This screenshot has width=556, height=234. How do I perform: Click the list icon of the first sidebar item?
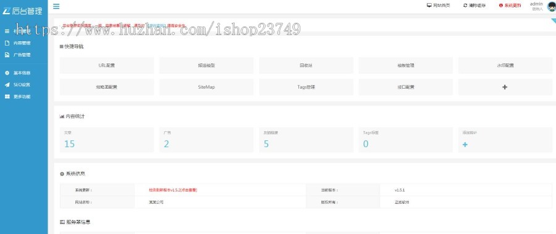pyautogui.click(x=7, y=31)
